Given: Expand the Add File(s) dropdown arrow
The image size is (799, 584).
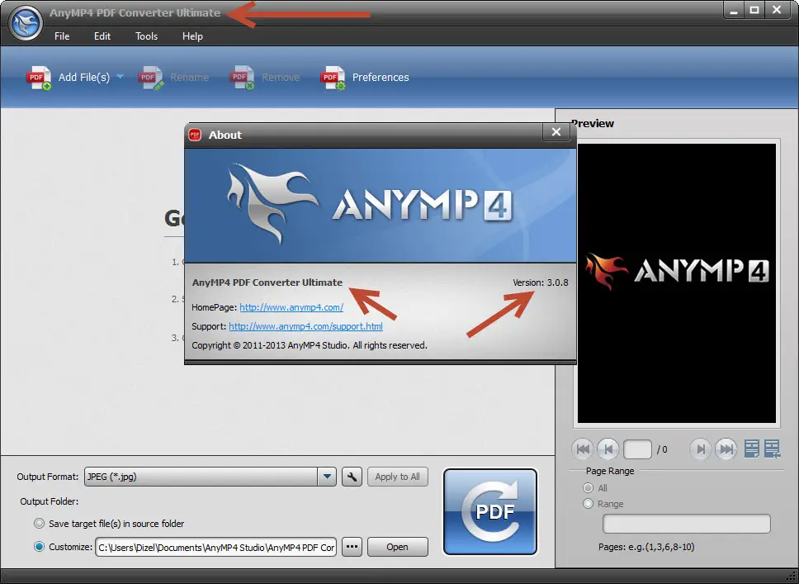Looking at the screenshot, I should tap(121, 77).
